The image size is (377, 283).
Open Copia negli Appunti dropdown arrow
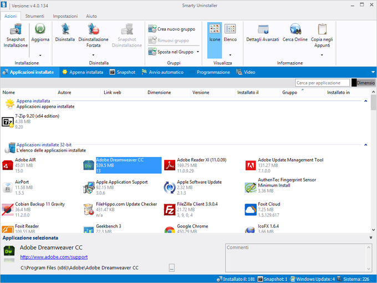[x=322, y=55]
